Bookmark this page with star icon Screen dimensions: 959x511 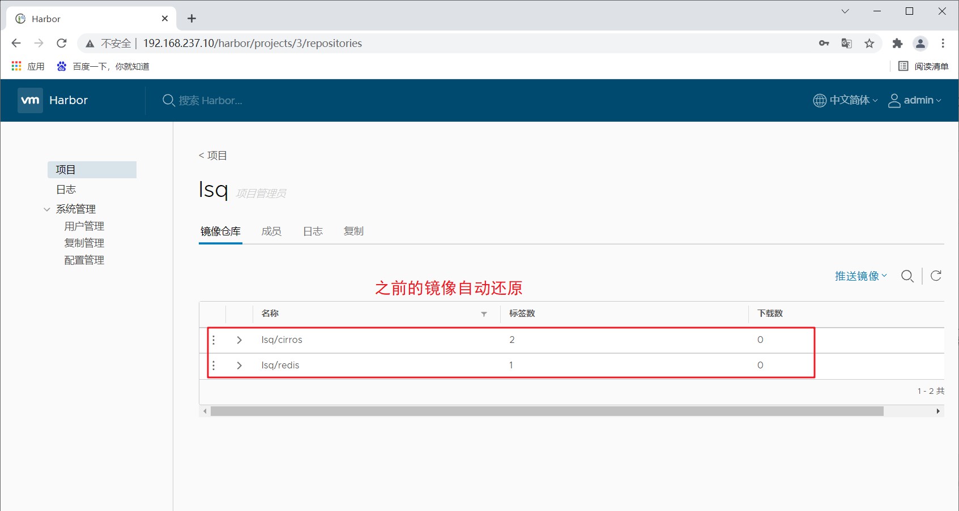(x=870, y=43)
